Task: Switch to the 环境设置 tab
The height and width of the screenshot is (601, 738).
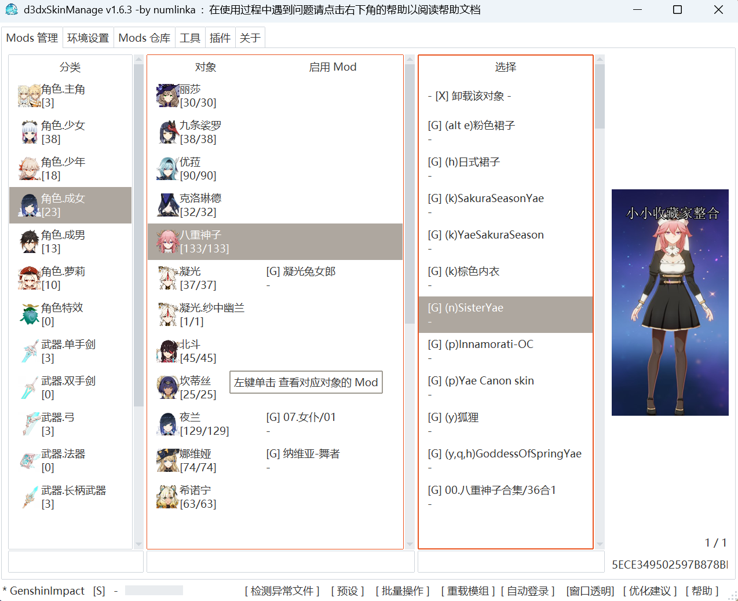Action: click(x=88, y=38)
